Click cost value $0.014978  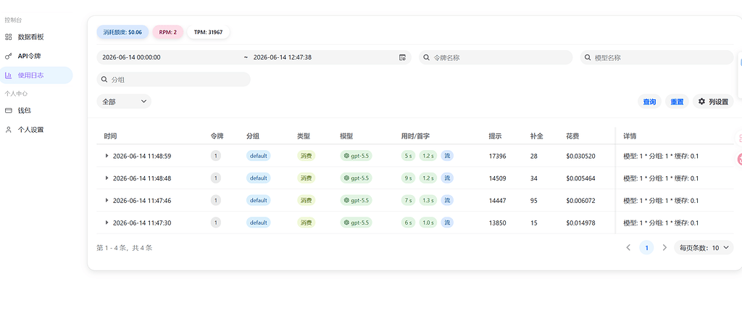click(x=580, y=223)
